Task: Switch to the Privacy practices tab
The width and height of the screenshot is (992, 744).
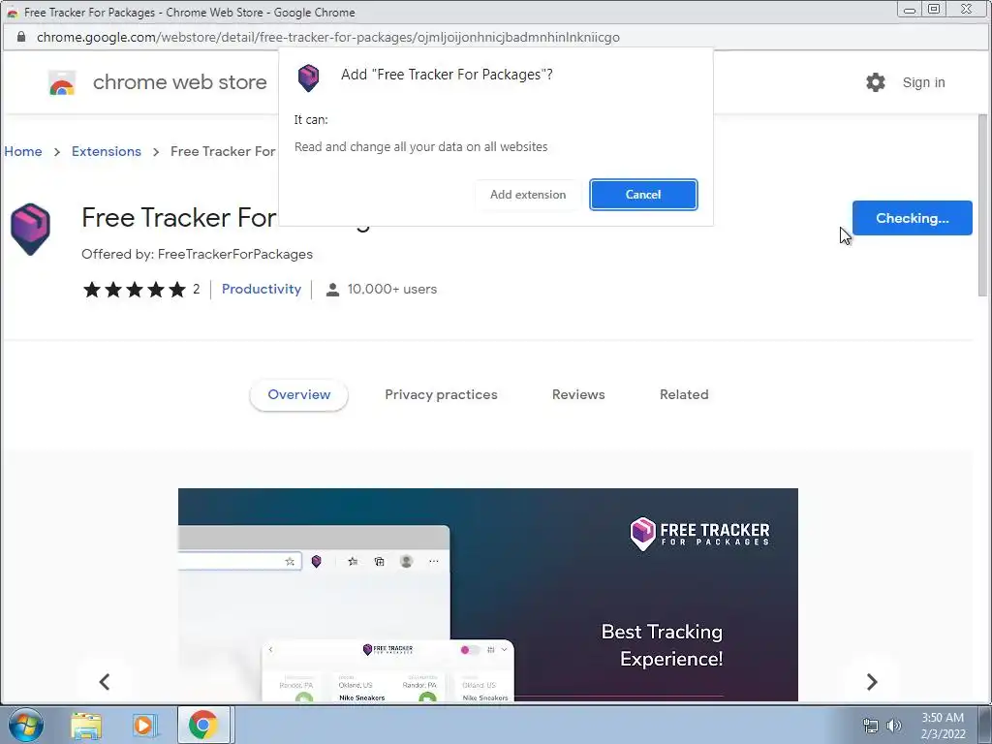Action: 441,395
